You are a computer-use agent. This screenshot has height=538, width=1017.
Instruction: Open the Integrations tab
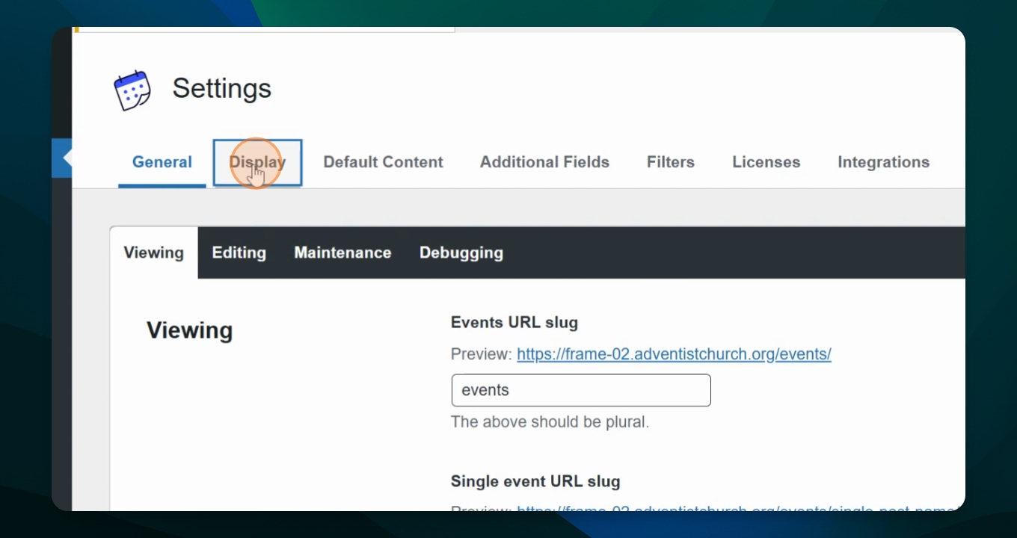883,162
